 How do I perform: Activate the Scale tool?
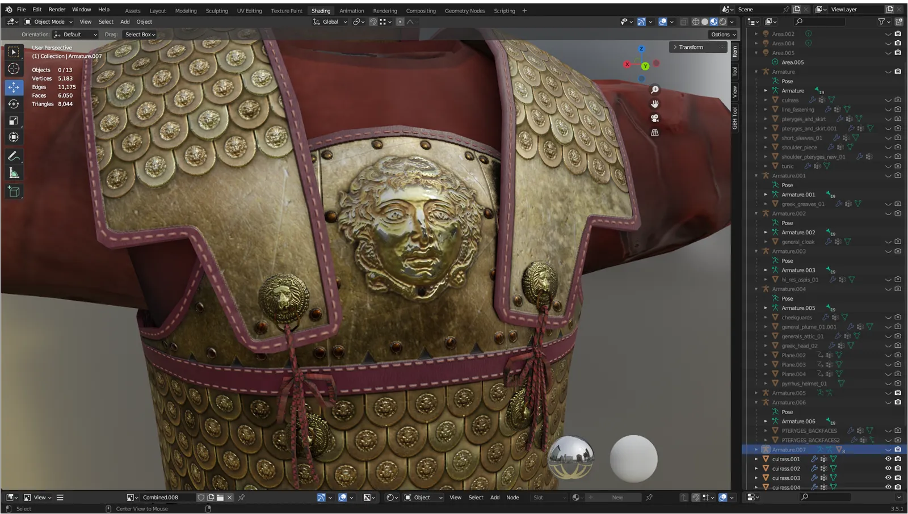point(14,120)
